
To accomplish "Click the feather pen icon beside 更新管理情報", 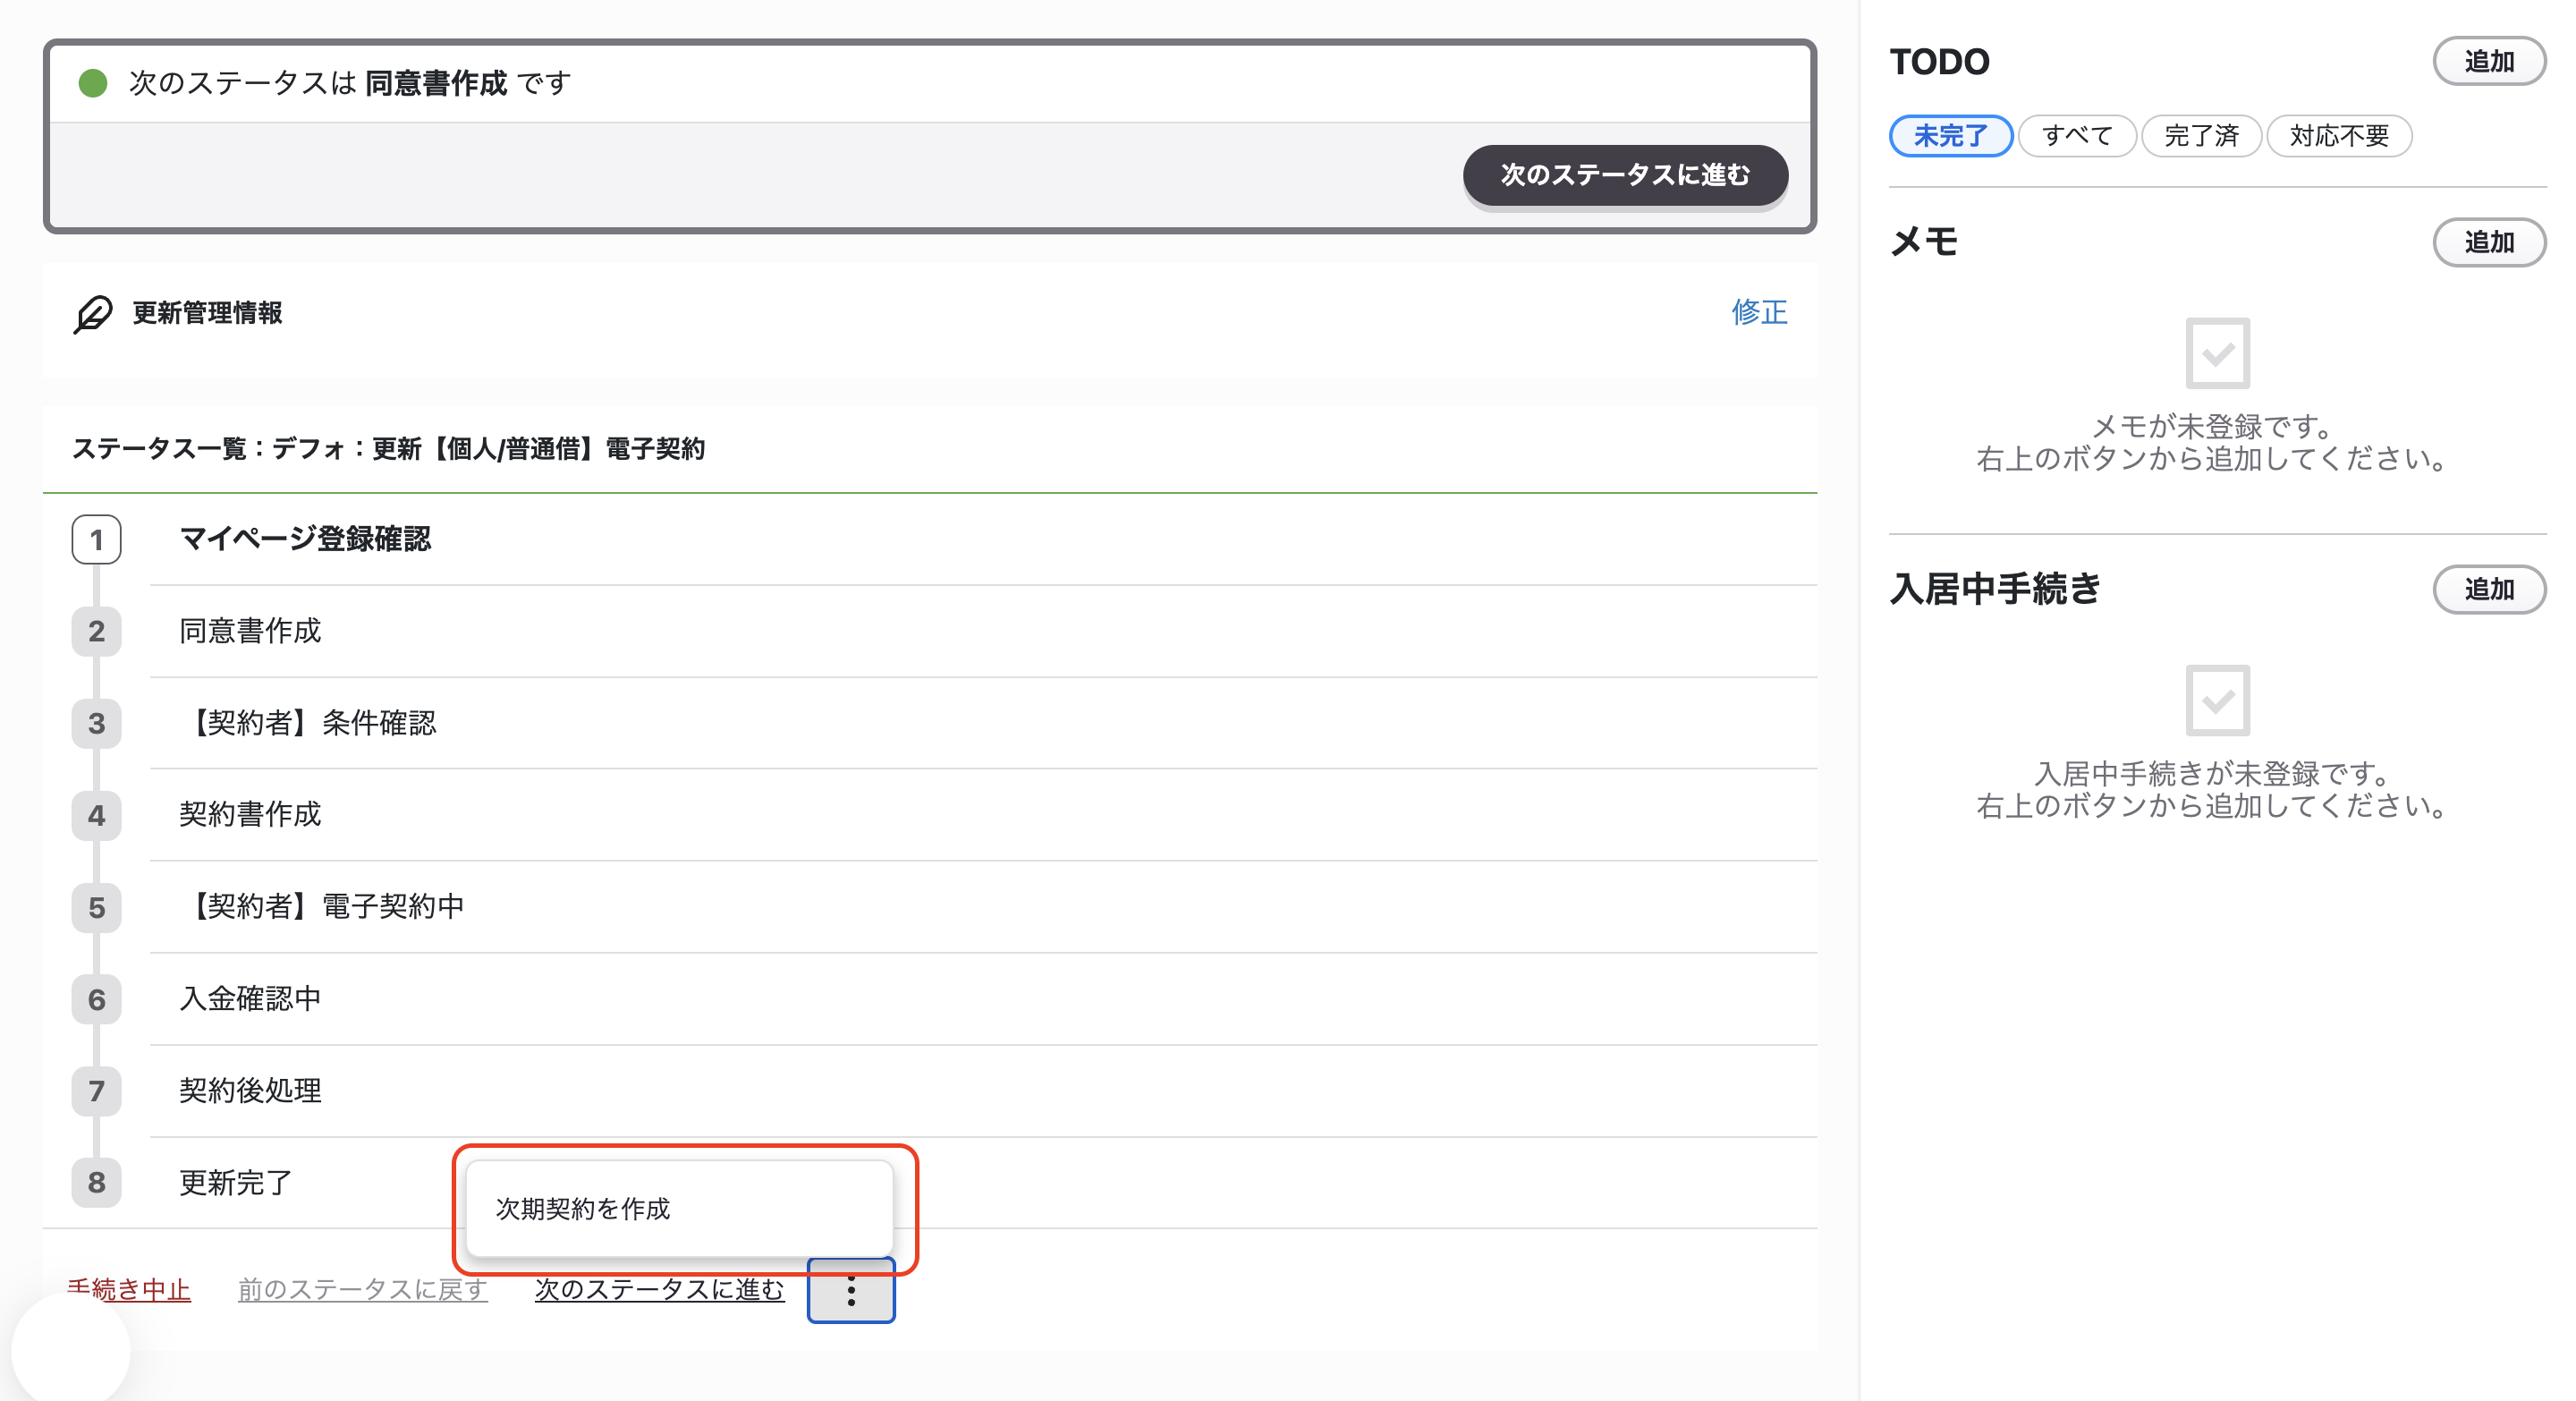I will [93, 313].
